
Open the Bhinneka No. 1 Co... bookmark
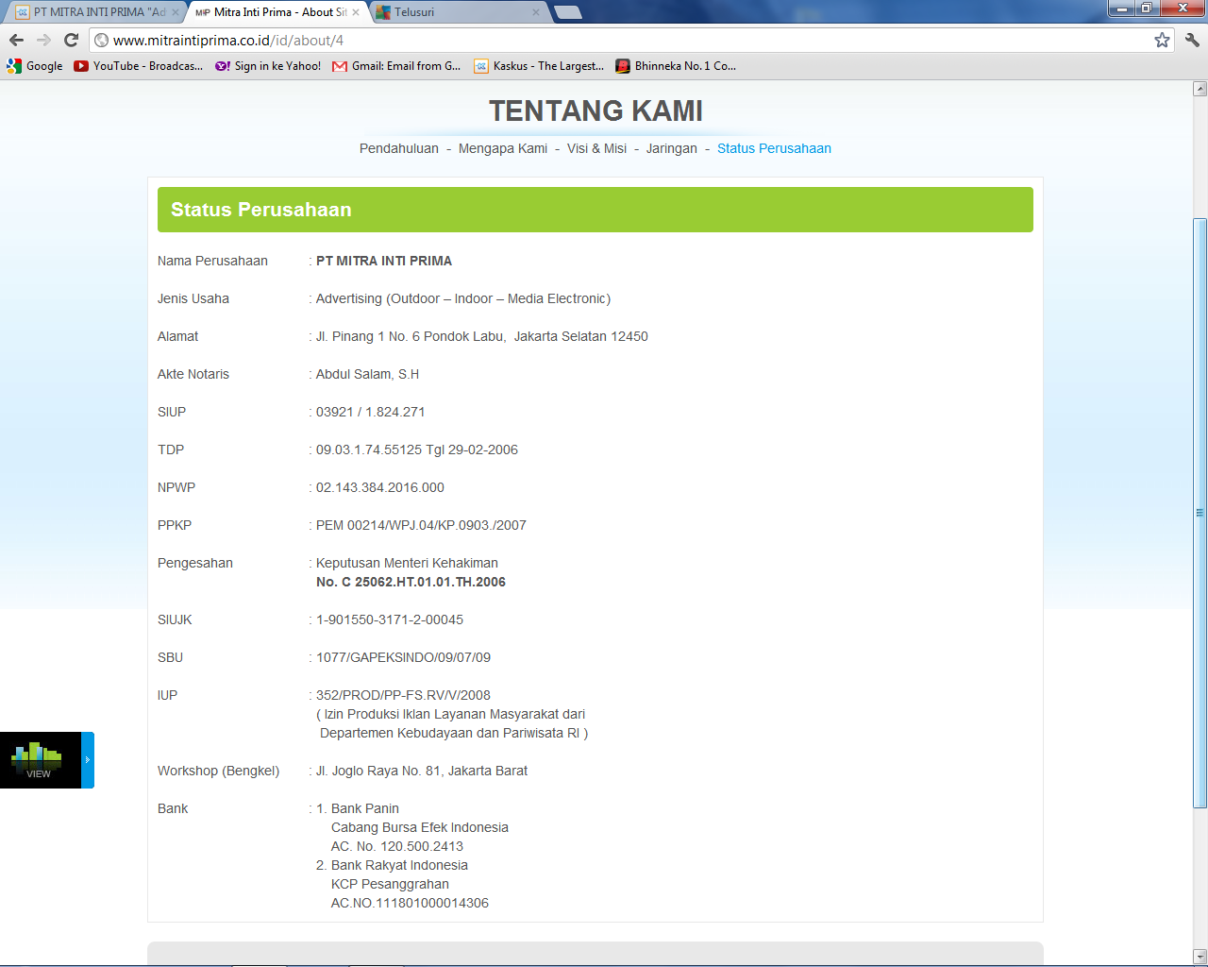click(676, 66)
